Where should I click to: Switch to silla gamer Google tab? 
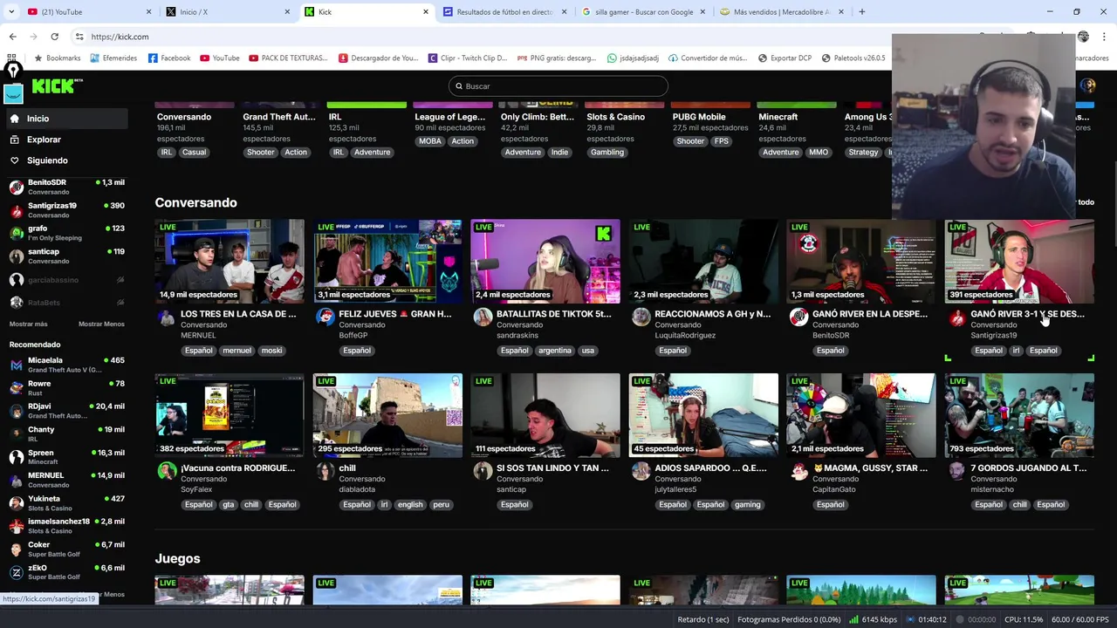644,12
